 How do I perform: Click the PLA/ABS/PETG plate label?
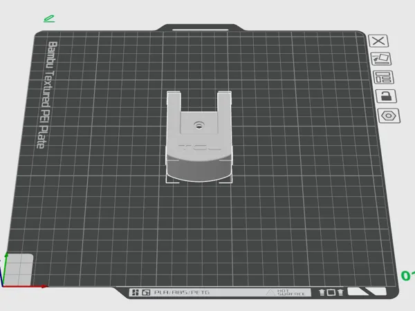182,292
